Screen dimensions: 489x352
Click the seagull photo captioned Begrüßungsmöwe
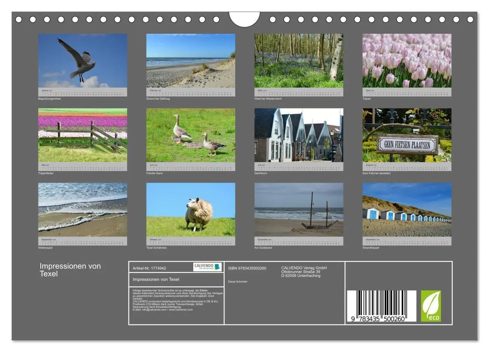[x=83, y=60]
